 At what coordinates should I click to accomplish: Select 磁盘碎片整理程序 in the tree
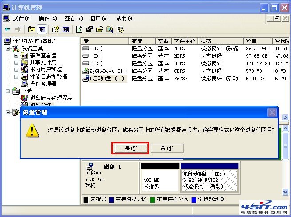coord(51,98)
